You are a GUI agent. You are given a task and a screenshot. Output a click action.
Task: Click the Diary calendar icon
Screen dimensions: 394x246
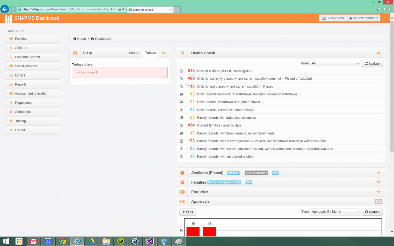[x=75, y=53]
